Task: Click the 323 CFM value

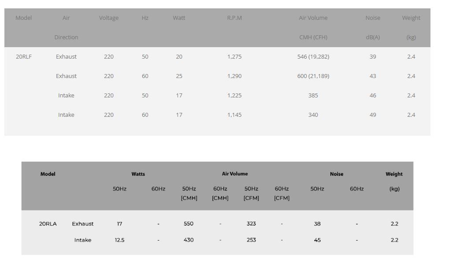Action: click(x=251, y=223)
